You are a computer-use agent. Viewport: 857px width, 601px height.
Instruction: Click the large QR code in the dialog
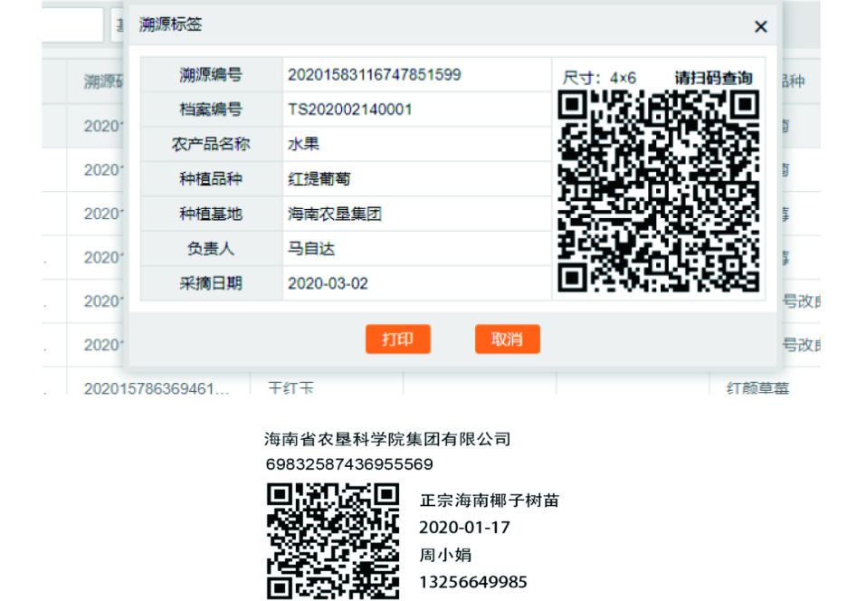[659, 191]
